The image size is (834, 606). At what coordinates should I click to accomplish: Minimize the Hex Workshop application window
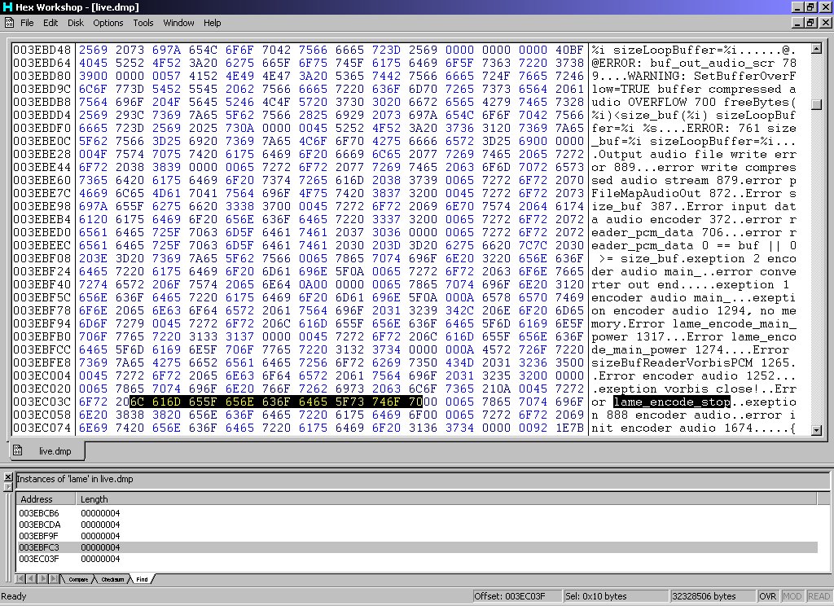point(797,7)
